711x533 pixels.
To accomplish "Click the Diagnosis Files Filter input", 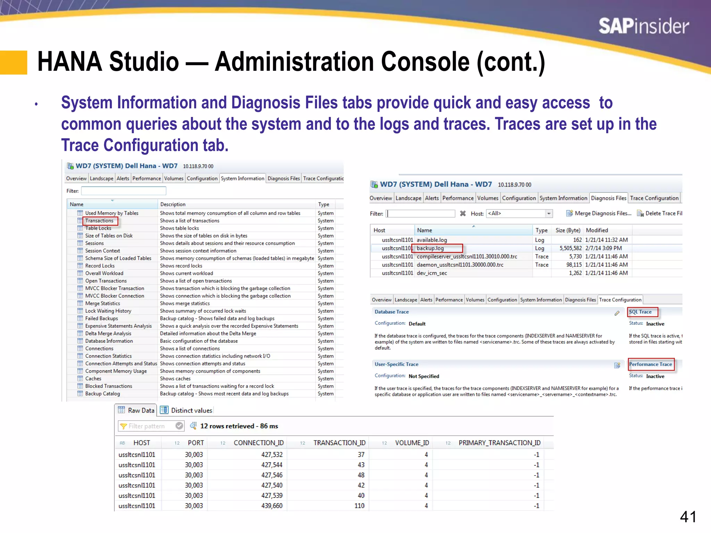I will (x=420, y=213).
